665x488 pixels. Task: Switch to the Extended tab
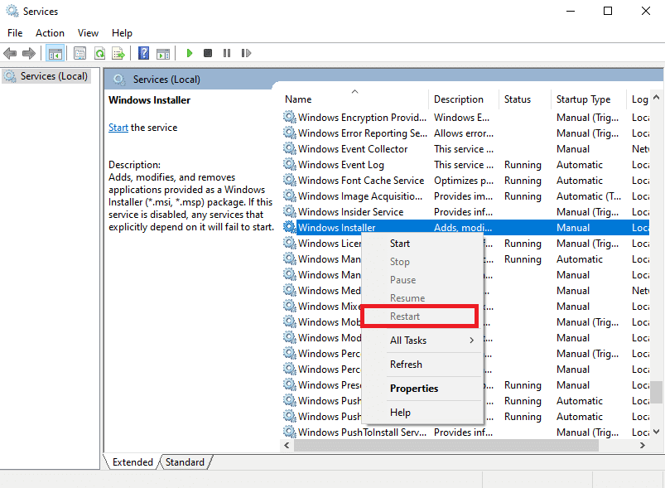pyautogui.click(x=133, y=462)
